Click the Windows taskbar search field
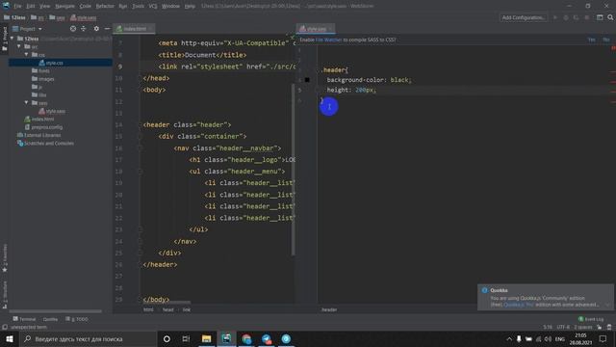This screenshot has width=616, height=347. [88, 338]
